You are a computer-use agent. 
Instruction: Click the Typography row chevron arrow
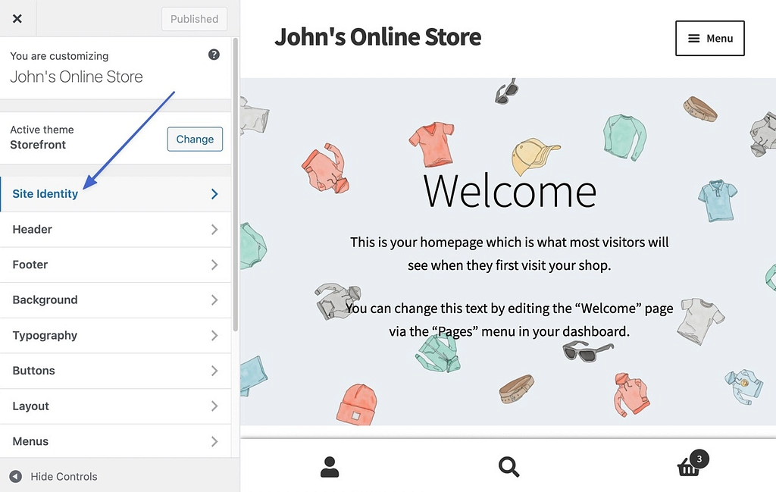point(214,336)
